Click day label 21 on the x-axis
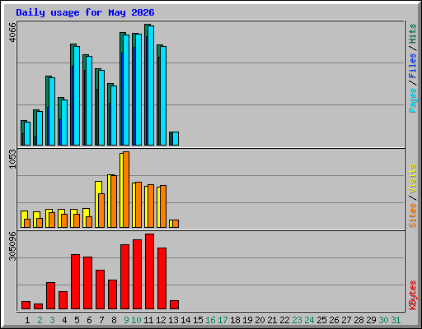The height and width of the screenshot is (329, 422). pyautogui.click(x=272, y=320)
